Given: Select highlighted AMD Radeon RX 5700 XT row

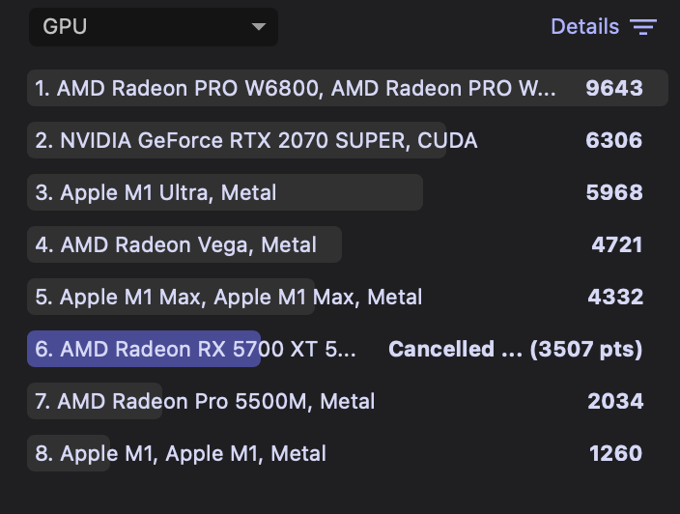Looking at the screenshot, I should coord(195,349).
